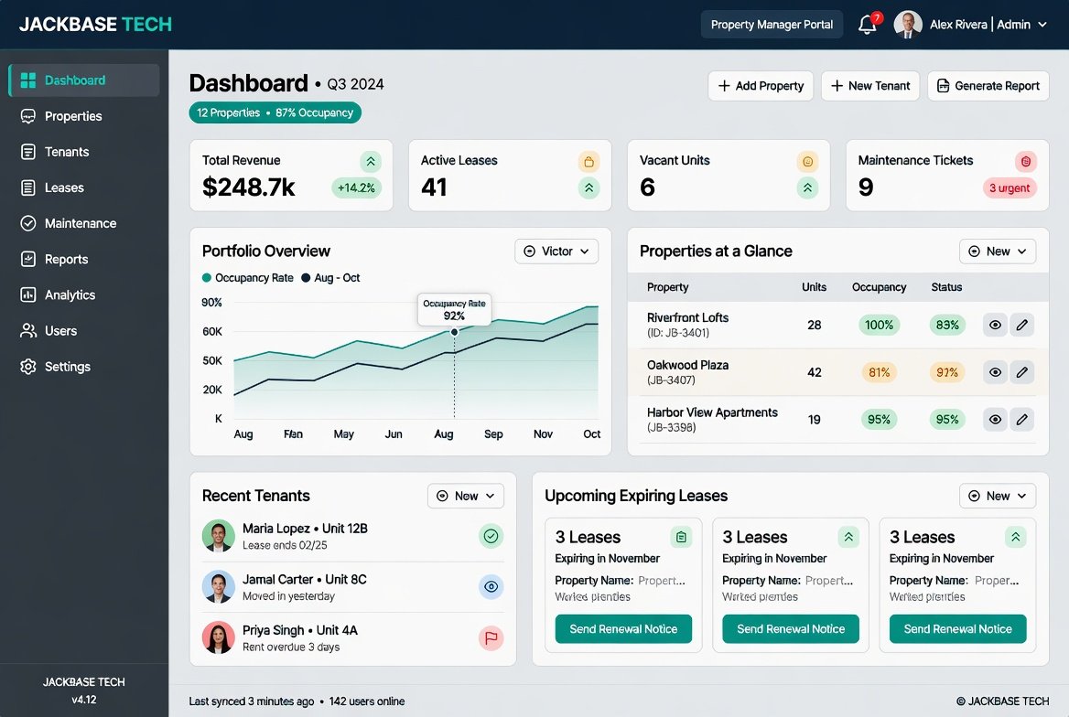This screenshot has height=717, width=1069.
Task: Open the Victor dropdown in Portfolio Overview
Action: [556, 251]
